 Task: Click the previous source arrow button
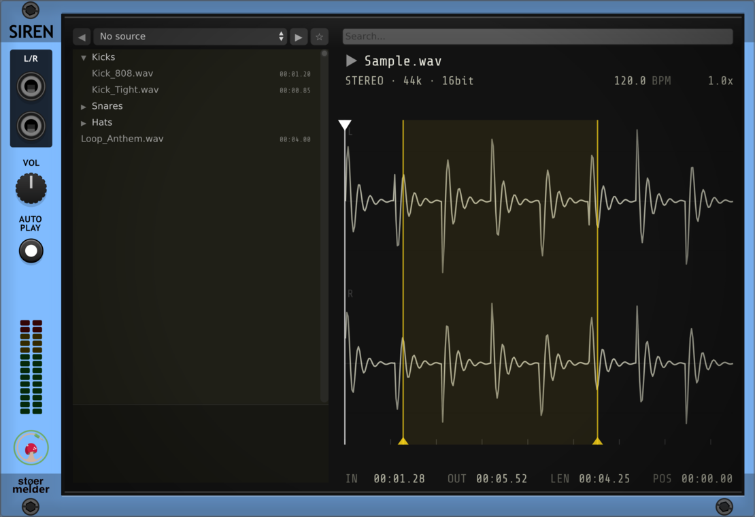82,37
